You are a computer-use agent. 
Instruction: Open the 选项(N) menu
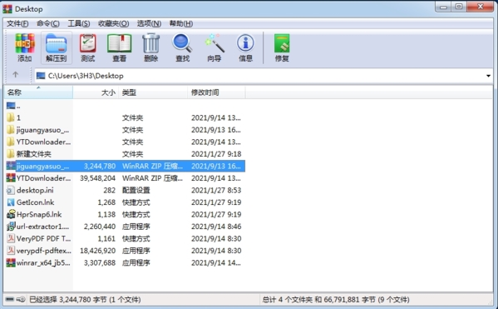coord(149,23)
